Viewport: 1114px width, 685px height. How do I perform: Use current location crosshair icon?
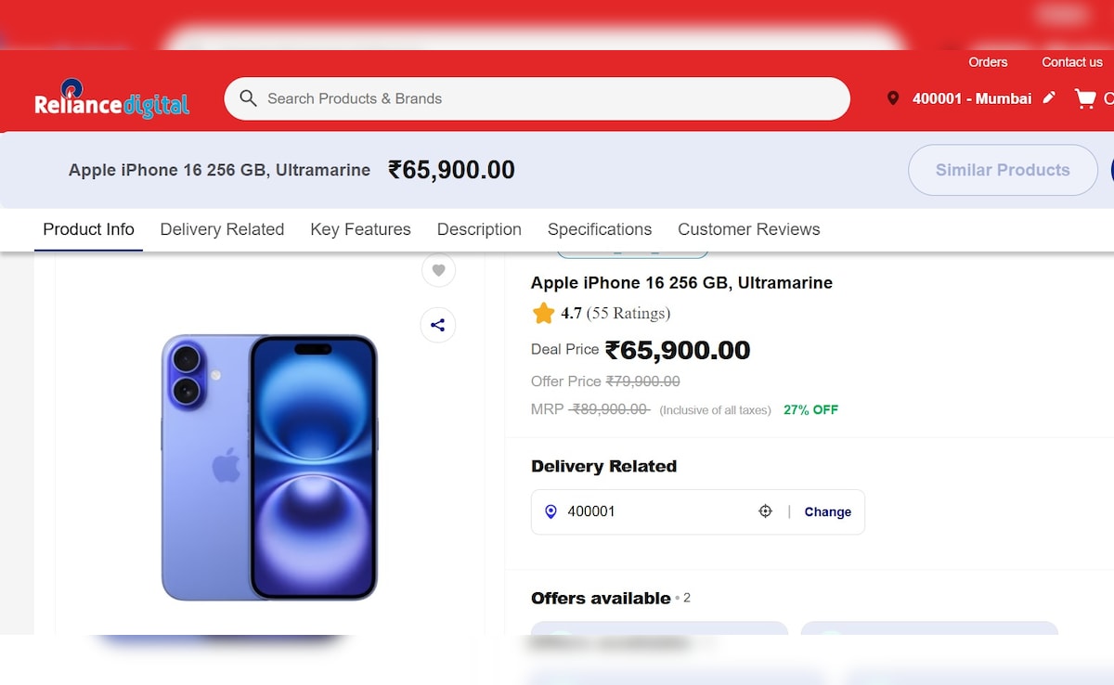[765, 511]
